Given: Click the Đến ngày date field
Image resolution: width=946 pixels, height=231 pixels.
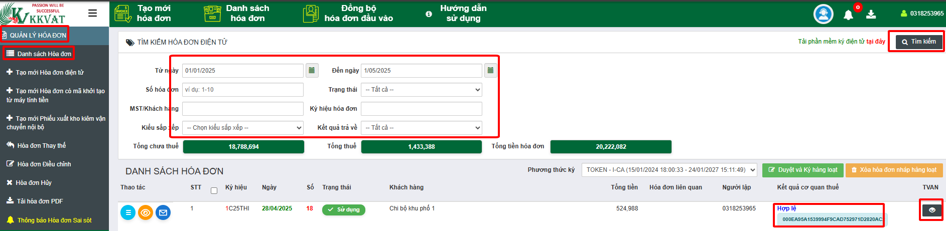Looking at the screenshot, I should coord(422,71).
